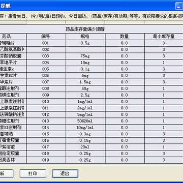Select the 编号 column header

46,37
